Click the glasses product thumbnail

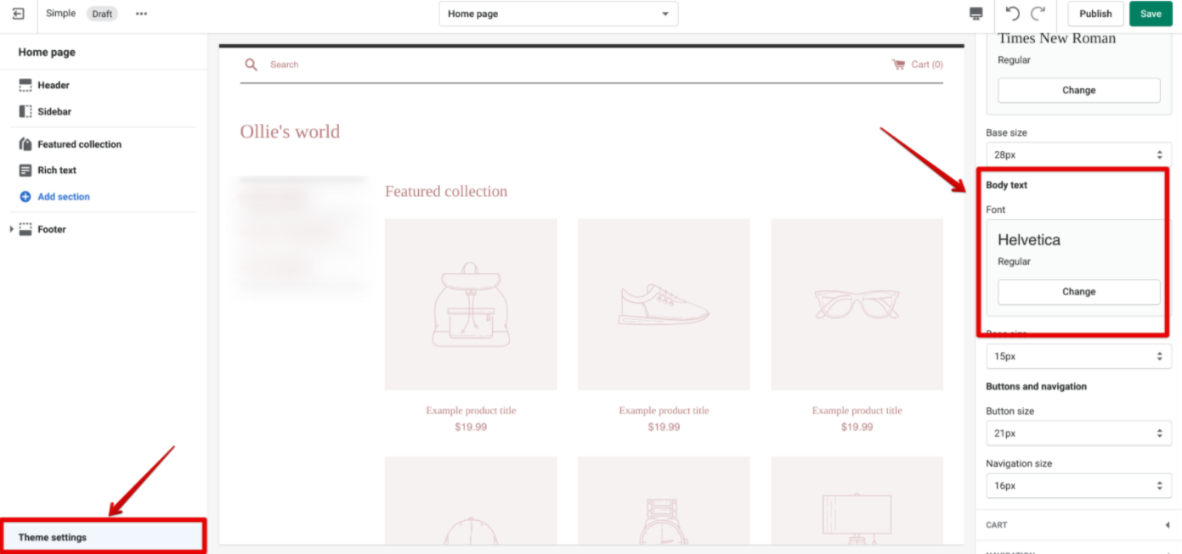[x=857, y=305]
